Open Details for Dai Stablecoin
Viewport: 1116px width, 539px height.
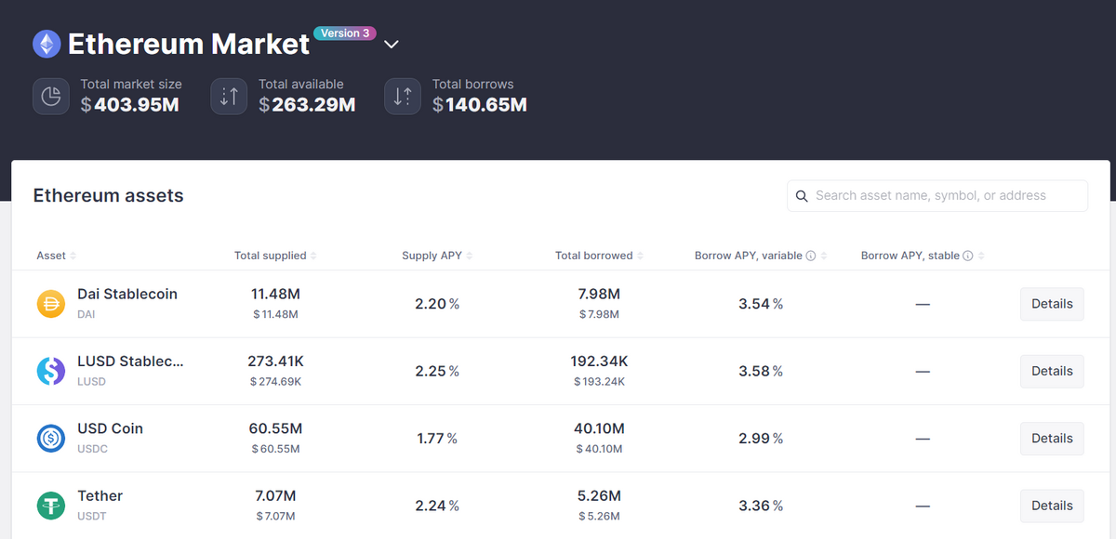[1052, 304]
